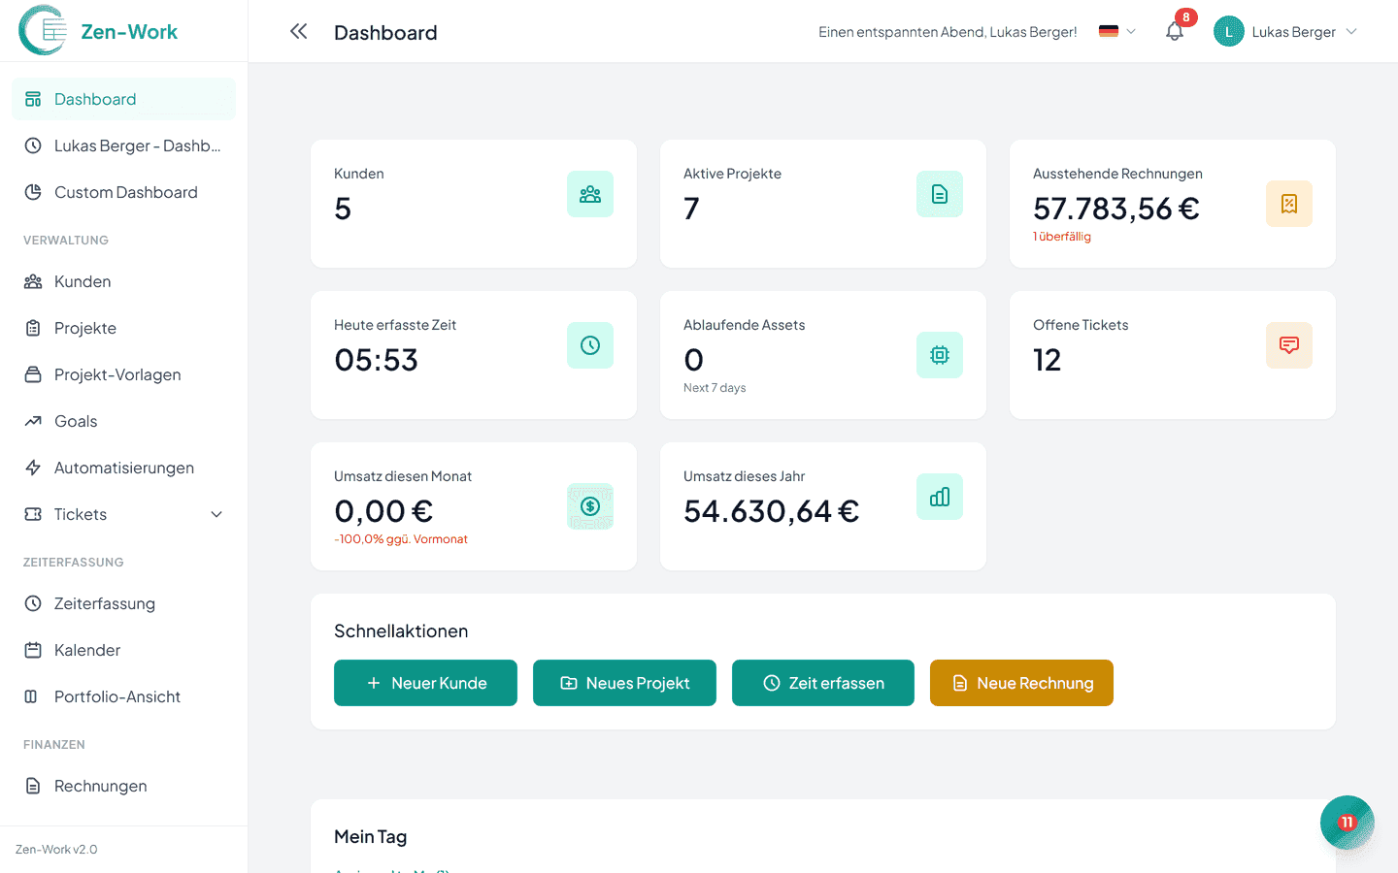This screenshot has width=1398, height=873.
Task: Click the Neues Projekt button
Action: [624, 683]
